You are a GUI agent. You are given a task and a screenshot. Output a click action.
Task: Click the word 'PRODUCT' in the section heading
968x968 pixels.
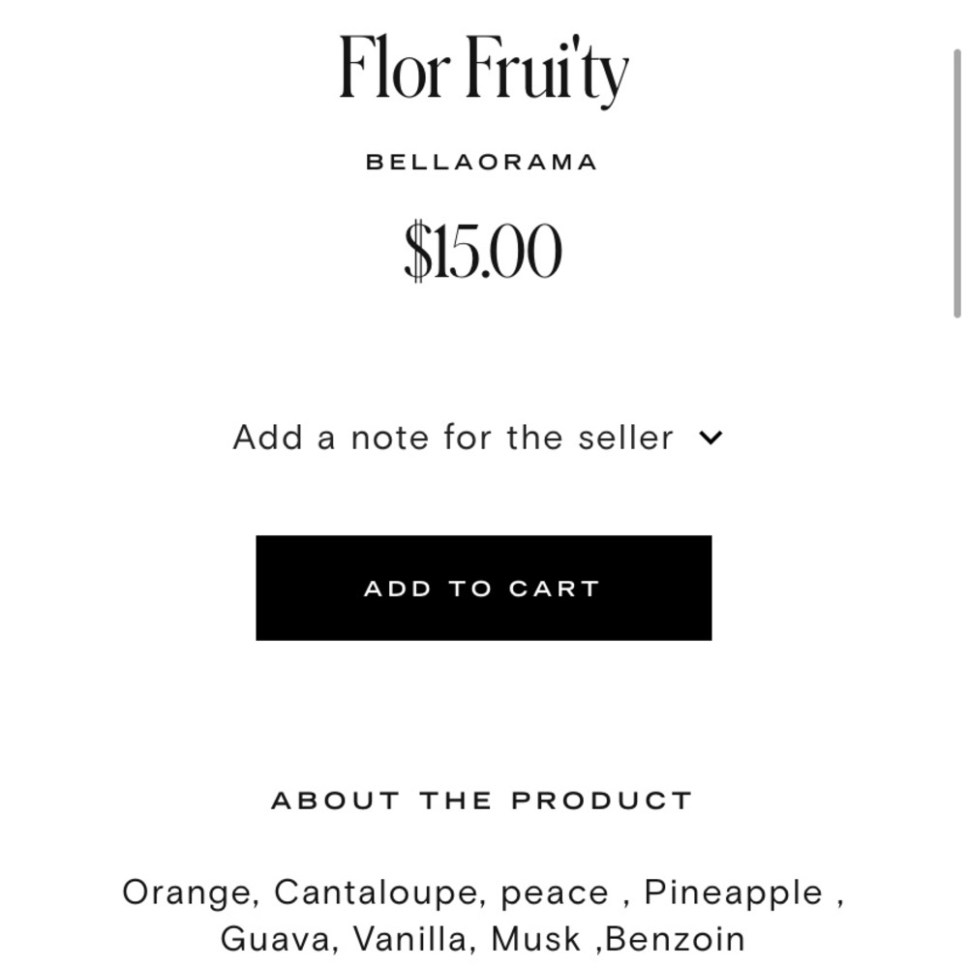coord(602,801)
